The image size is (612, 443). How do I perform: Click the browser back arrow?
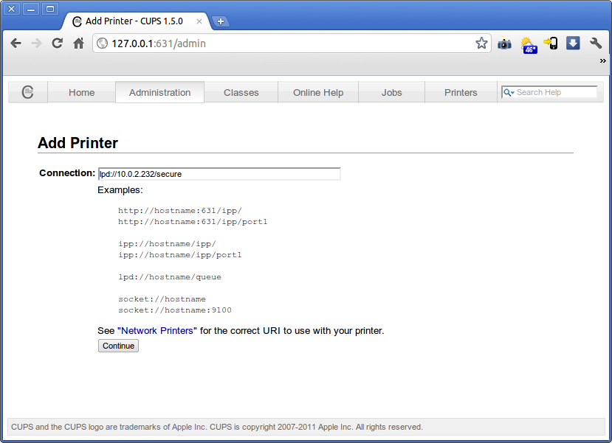[x=16, y=43]
